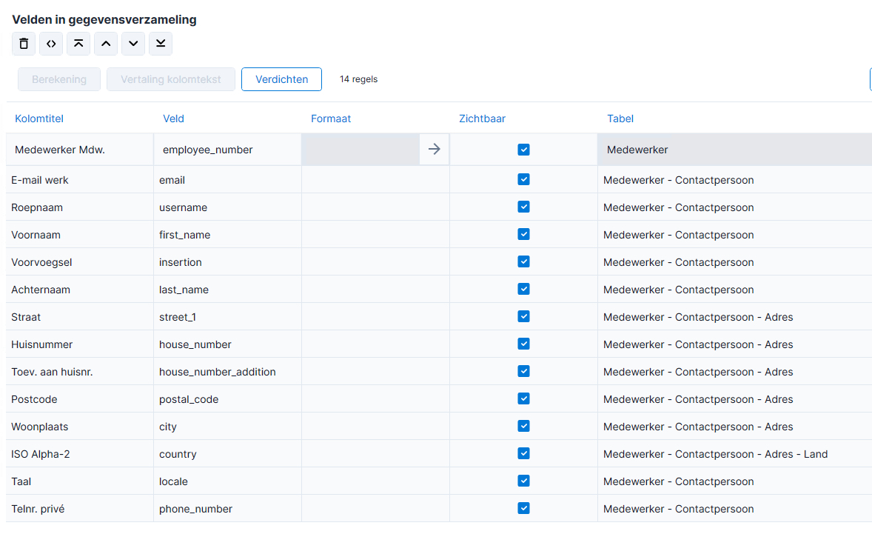
Task: Click the '14 regels' row count text
Action: [359, 79]
